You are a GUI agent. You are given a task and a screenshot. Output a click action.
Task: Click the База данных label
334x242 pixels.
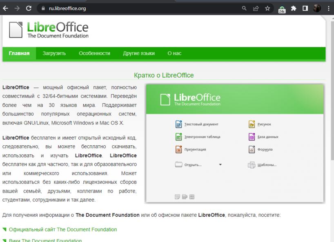coord(268,137)
